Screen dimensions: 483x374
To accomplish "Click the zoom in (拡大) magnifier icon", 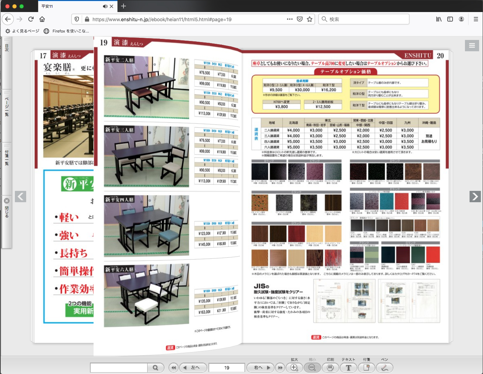I will pyautogui.click(x=294, y=368).
